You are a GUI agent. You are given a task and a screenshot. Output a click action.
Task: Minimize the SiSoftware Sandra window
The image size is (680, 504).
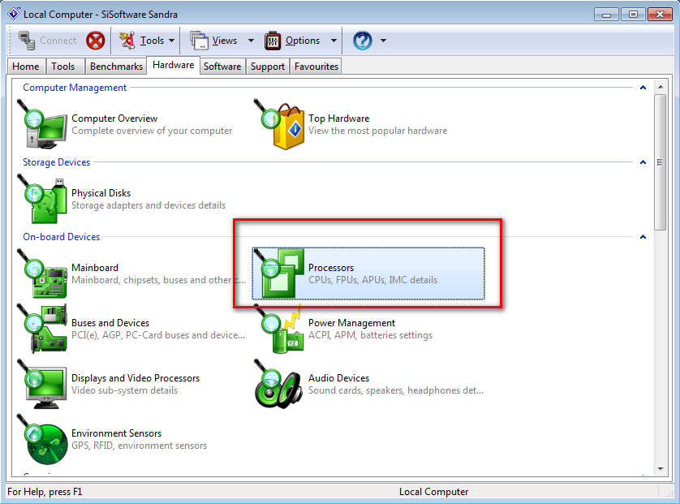click(x=606, y=15)
